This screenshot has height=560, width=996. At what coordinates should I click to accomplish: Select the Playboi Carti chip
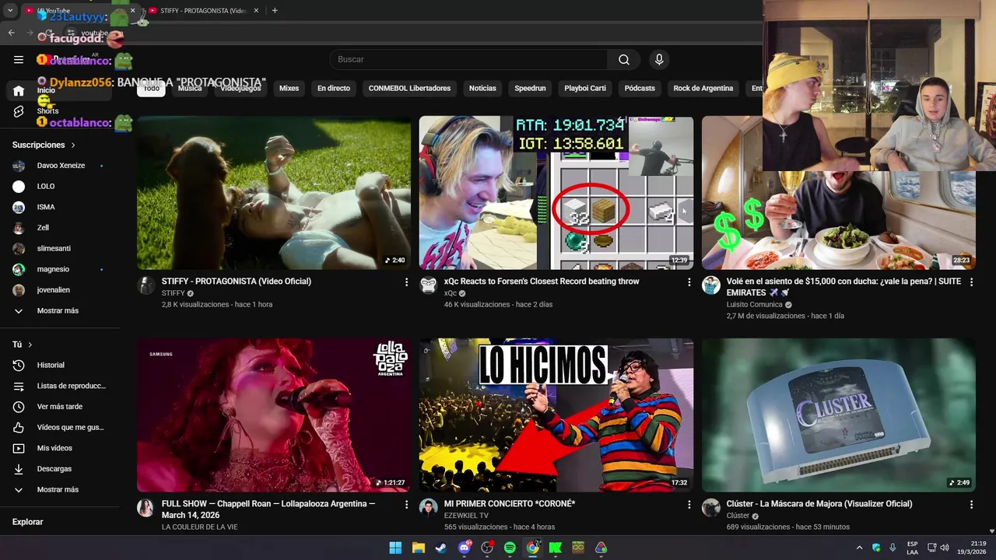(x=585, y=89)
